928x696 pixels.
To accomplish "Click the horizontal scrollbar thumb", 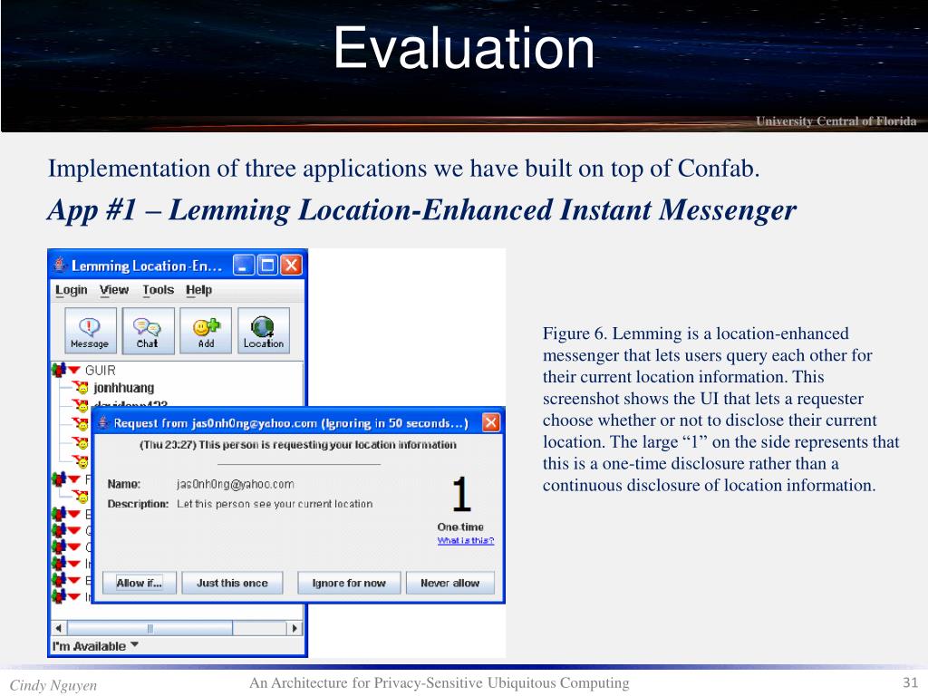I will [150, 628].
